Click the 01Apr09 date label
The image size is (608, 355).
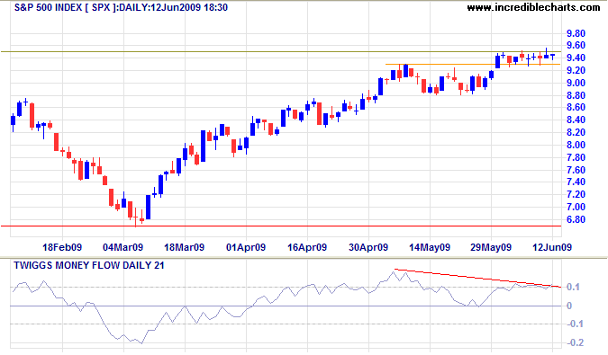[x=246, y=247]
